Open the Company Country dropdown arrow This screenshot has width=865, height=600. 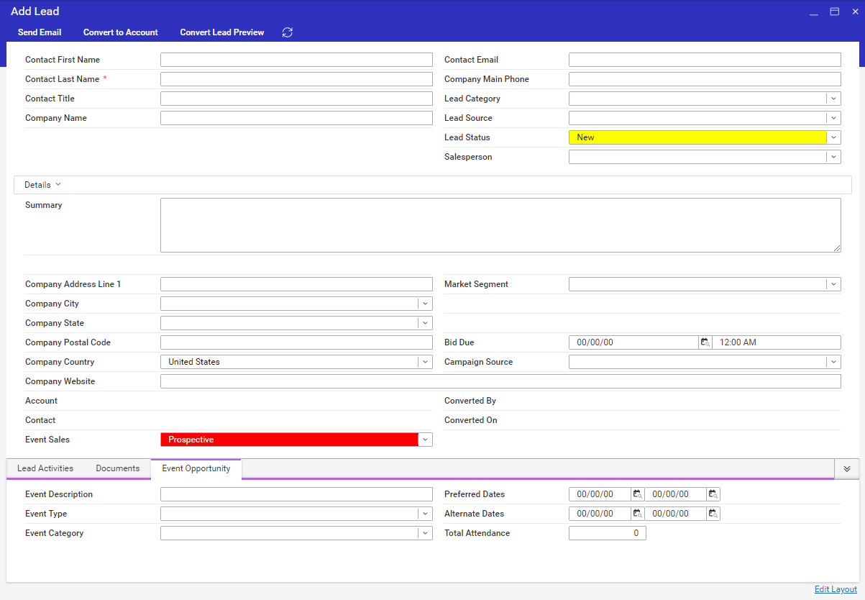point(425,362)
